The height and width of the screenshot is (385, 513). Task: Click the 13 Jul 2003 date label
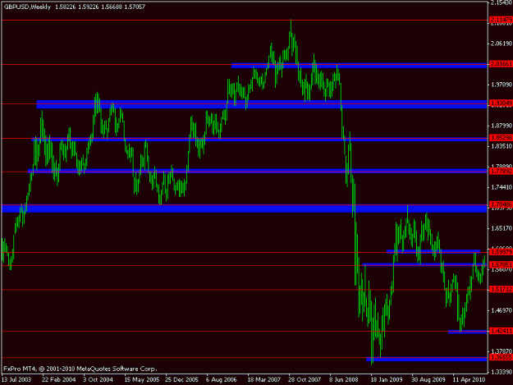coord(16,379)
